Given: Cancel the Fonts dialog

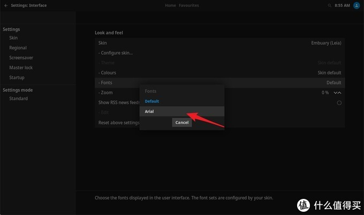Looking at the screenshot, I should tap(182, 122).
